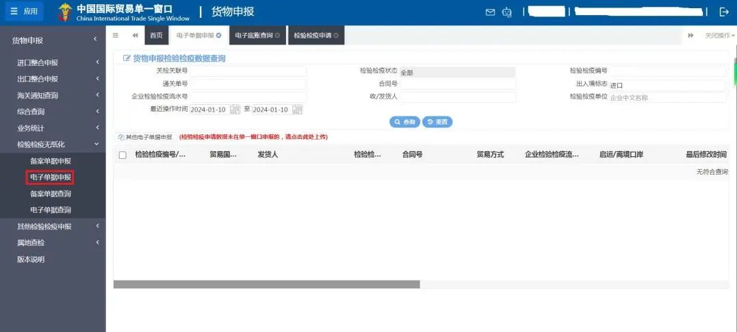Open calendar picker for end date

pos(297,110)
